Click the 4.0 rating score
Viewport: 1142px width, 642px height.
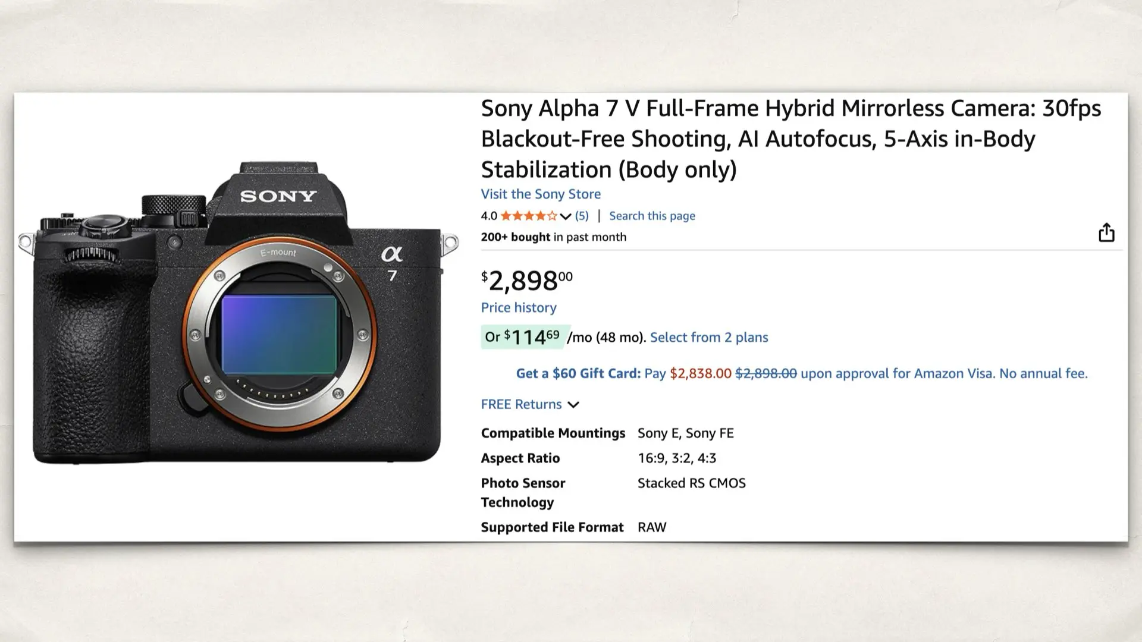[x=488, y=215]
